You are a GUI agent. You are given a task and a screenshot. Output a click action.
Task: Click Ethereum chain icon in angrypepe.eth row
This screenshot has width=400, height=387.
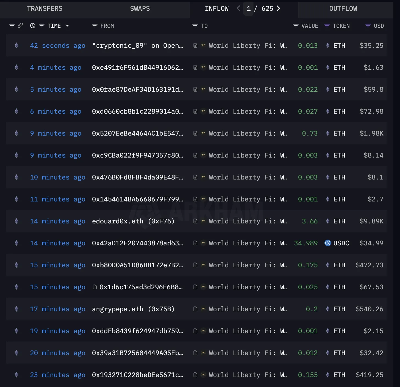pos(16,309)
